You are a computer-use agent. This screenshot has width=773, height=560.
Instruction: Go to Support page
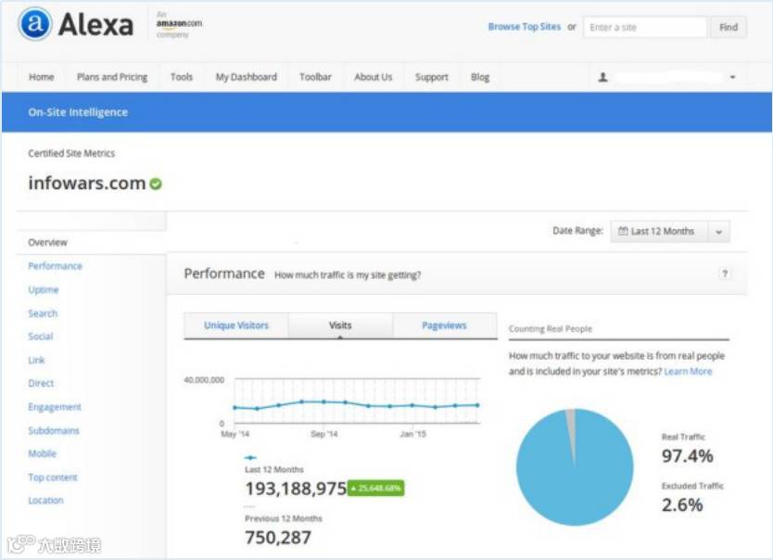click(431, 77)
